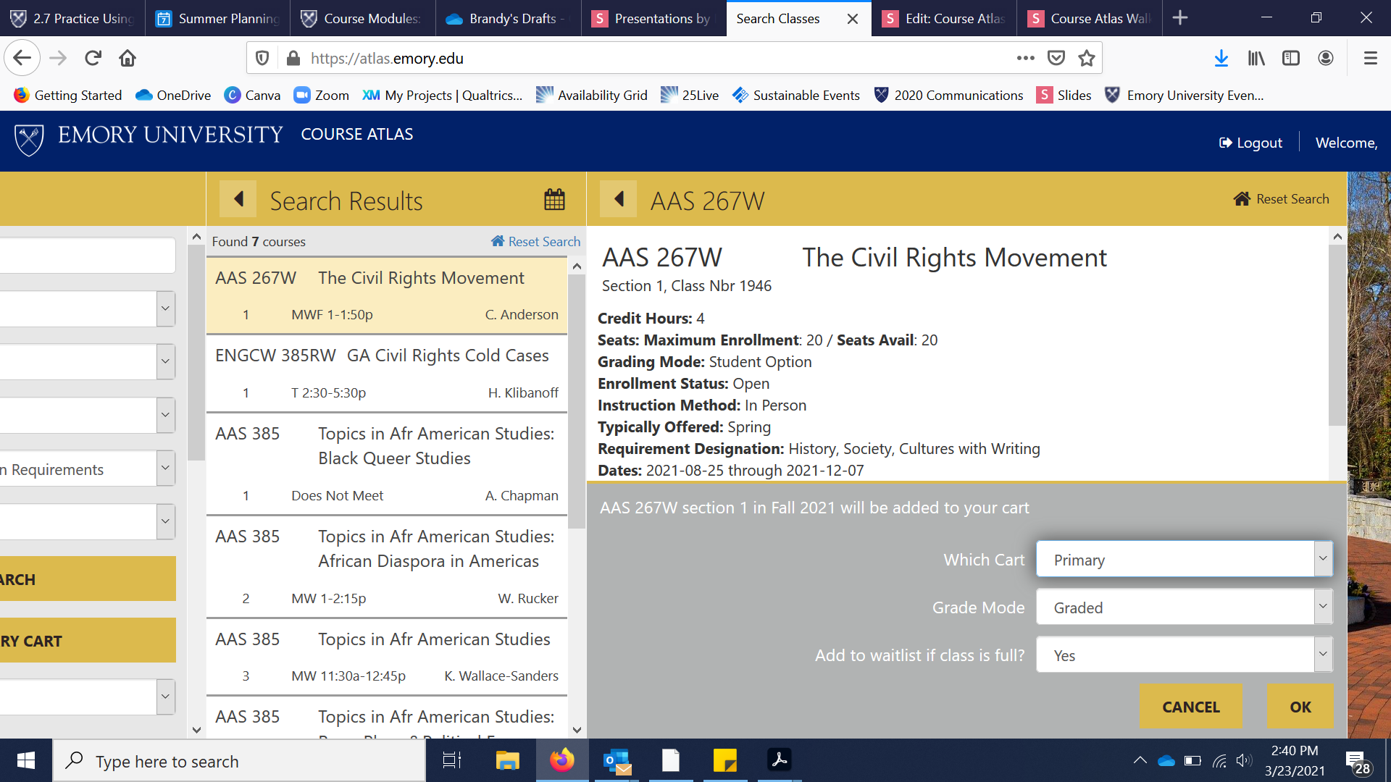
Task: Open the Firefox hamburger menu
Action: [x=1370, y=58]
